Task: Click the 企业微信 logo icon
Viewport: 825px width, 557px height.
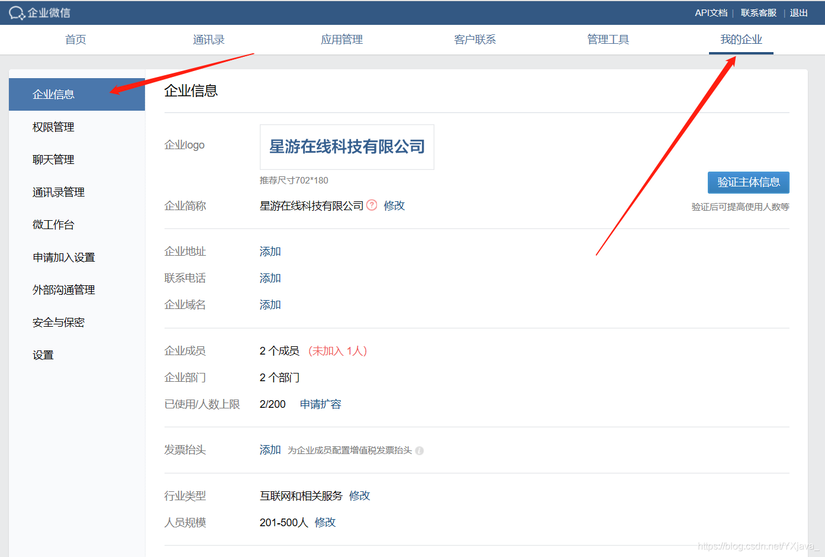Action: tap(17, 13)
